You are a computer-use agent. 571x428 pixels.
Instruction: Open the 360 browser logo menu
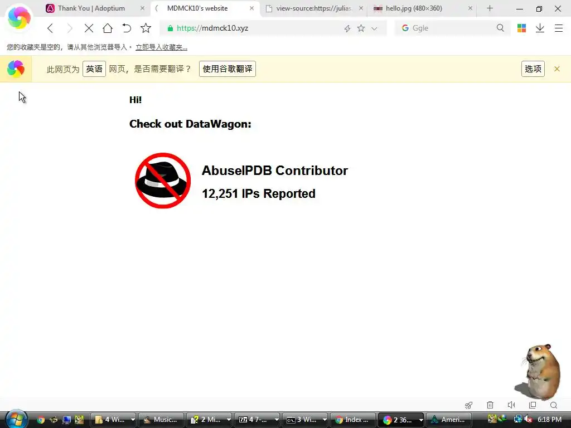point(19,18)
